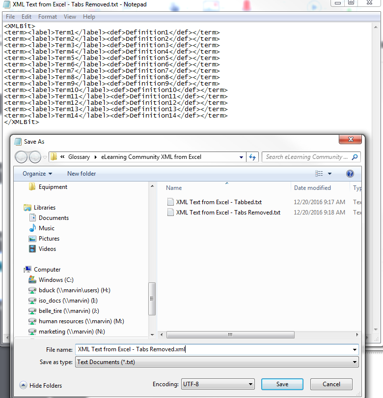Viewport: 383px width, 398px height.
Task: Click the Change your view icon
Action: tap(319, 174)
